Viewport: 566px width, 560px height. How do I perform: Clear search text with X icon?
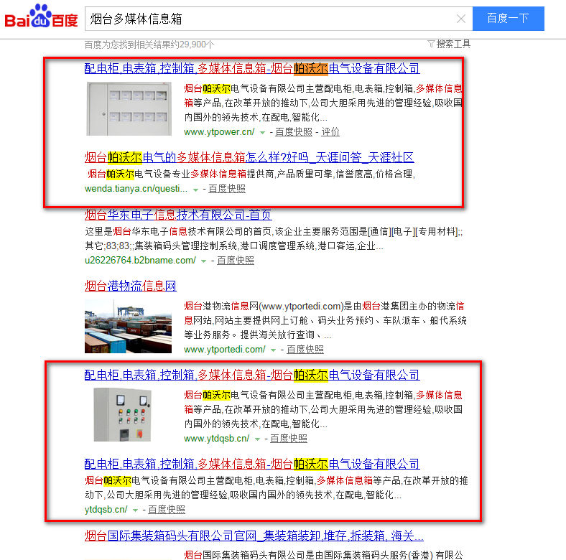pos(461,19)
